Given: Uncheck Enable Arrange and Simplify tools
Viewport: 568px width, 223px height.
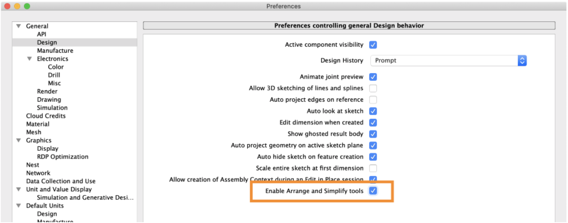Looking at the screenshot, I should click(x=373, y=191).
